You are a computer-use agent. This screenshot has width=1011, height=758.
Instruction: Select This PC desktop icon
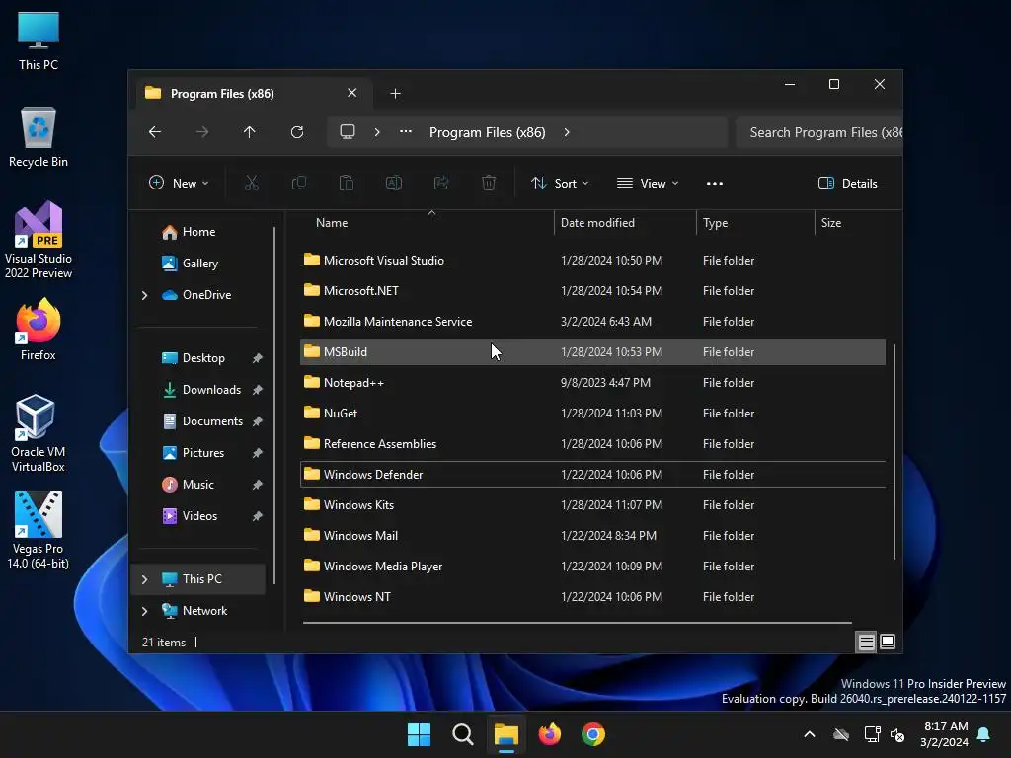(39, 40)
